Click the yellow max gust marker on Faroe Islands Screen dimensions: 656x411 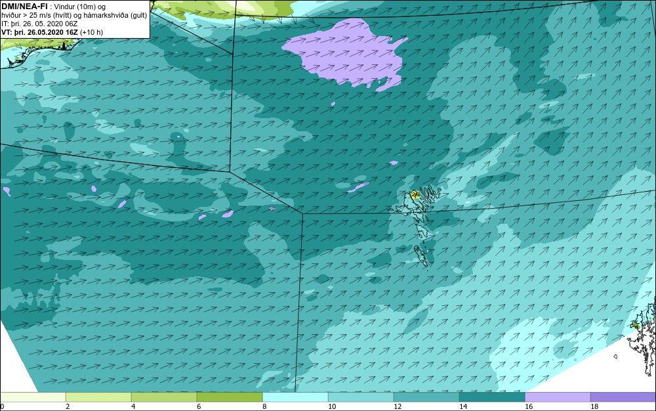(415, 194)
